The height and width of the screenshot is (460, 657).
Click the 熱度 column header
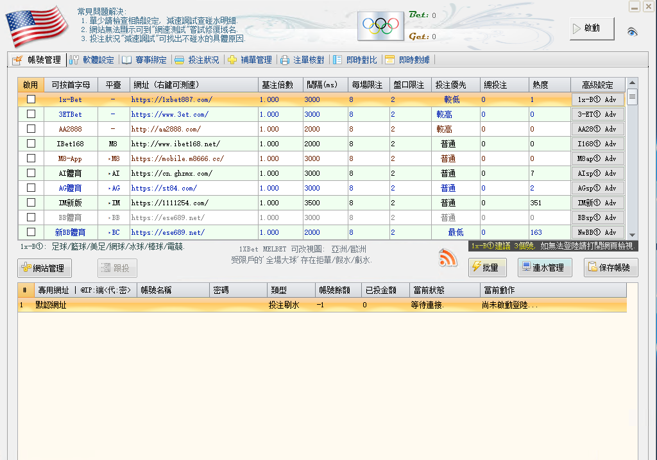[549, 85]
